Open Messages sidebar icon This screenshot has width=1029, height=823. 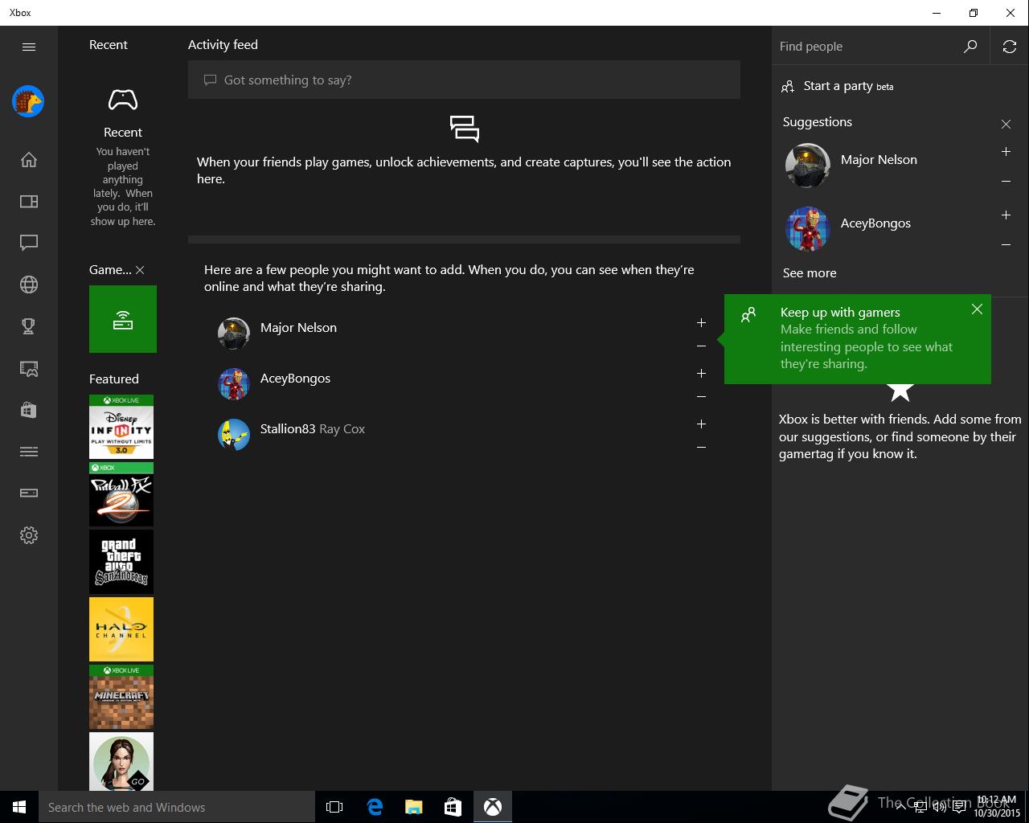pos(29,243)
